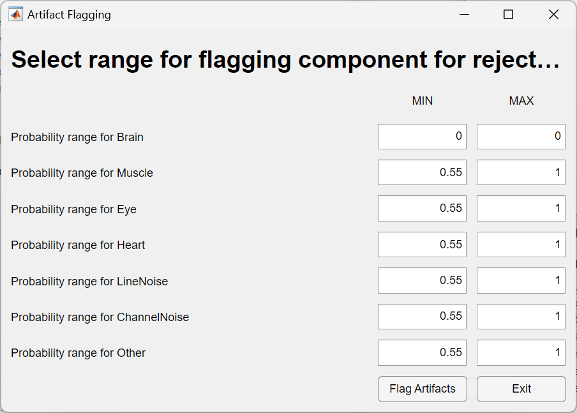The width and height of the screenshot is (577, 413).
Task: Close the Artifact Flagging dialog
Action: coord(553,15)
